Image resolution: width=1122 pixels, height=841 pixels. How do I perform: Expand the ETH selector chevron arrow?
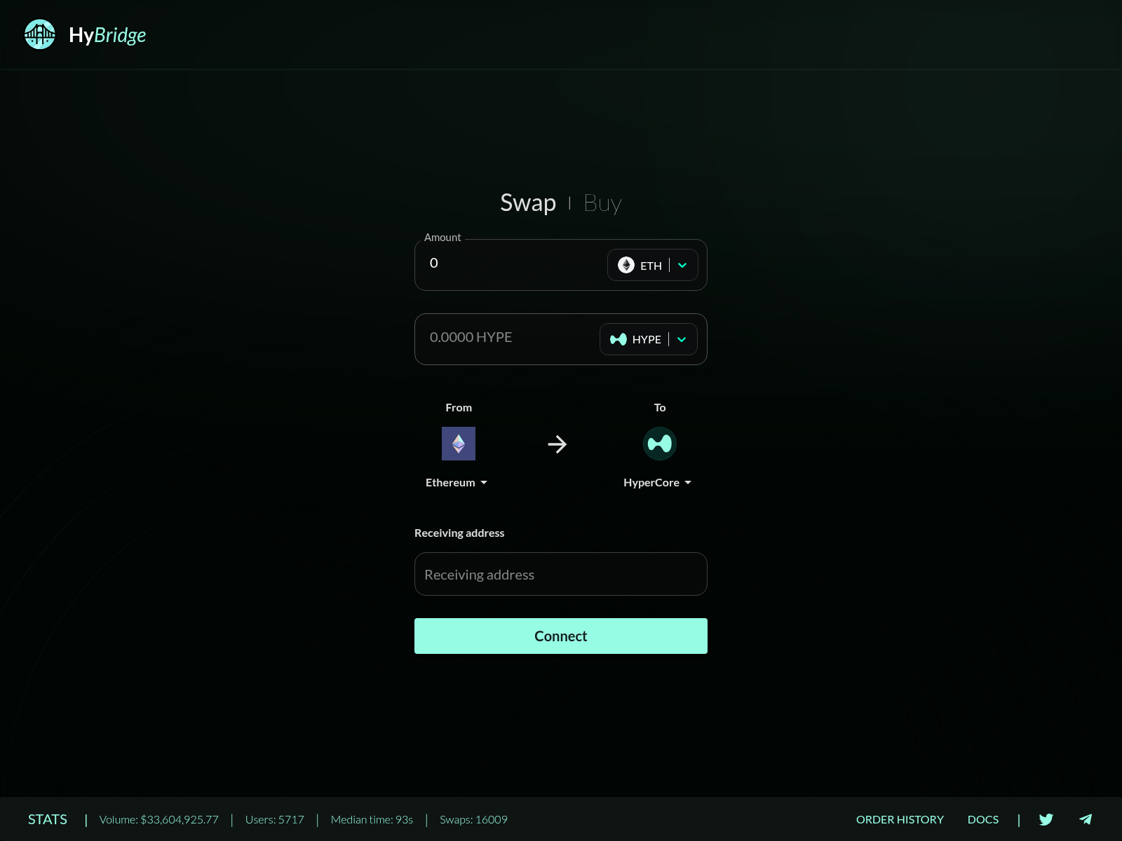682,265
